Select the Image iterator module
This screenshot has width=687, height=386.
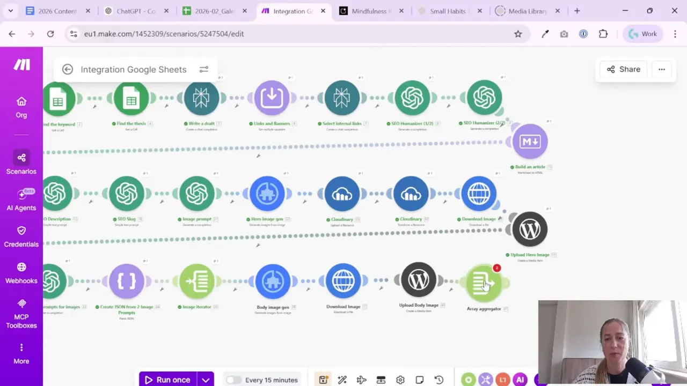tap(197, 281)
